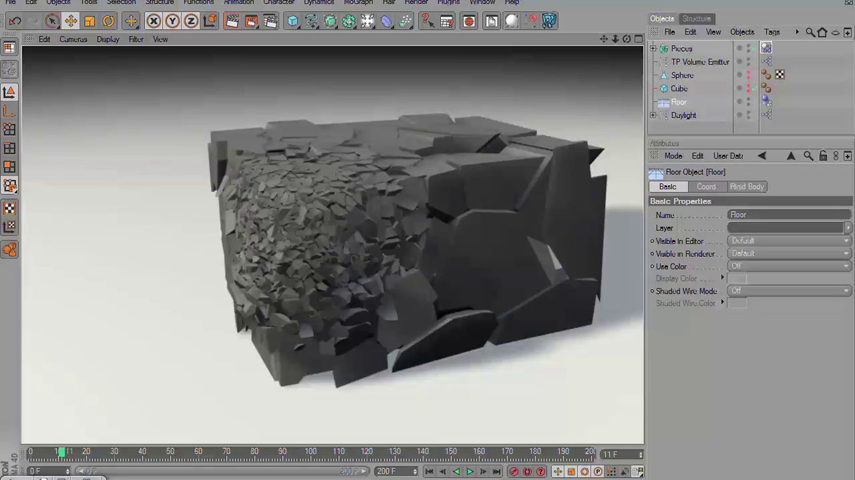Screen dimensions: 855x480
Task: Switch to the Rigid Body tab
Action: click(747, 187)
